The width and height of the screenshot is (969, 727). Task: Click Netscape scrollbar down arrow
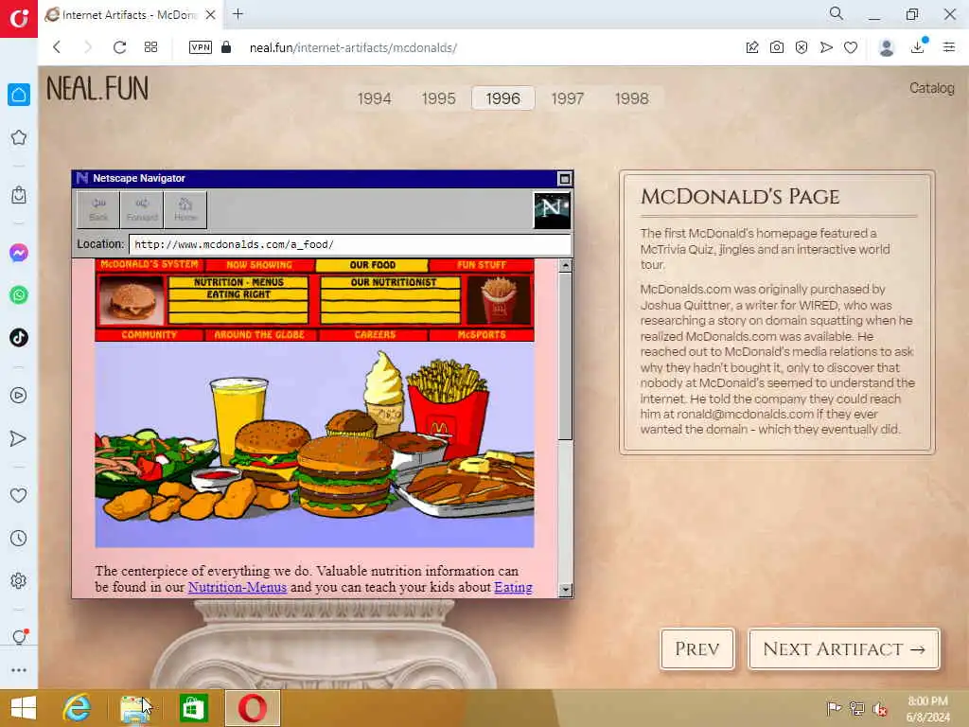[x=565, y=590]
